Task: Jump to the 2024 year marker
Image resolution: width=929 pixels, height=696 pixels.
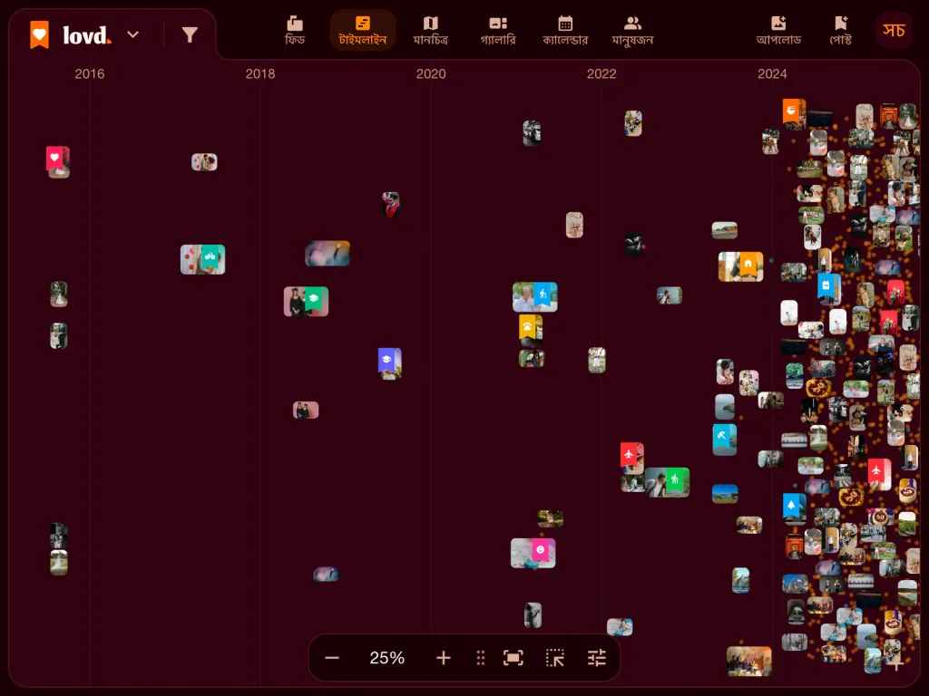Action: pos(772,74)
